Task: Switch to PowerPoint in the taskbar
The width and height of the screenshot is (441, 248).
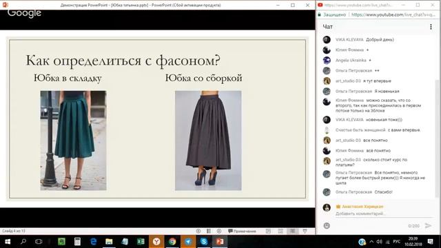Action: [x=220, y=242]
